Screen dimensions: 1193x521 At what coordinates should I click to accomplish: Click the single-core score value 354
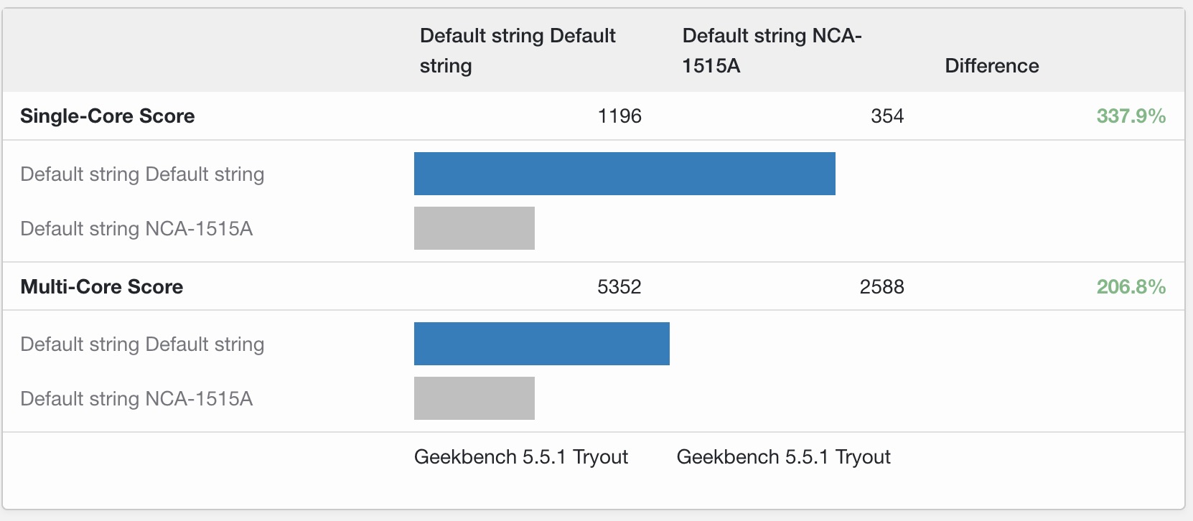coord(886,116)
